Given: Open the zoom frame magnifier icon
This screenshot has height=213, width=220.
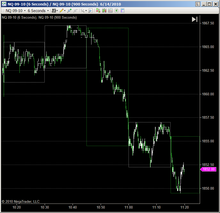Looking at the screenshot, I should click(90, 11).
